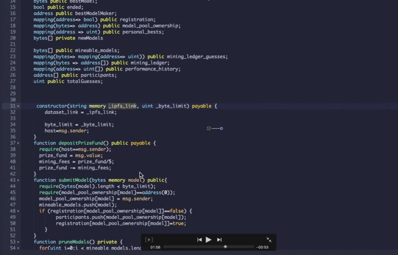Click 'model_pool_ownership' declaration on line 18
The image size is (398, 255).
point(151,26)
